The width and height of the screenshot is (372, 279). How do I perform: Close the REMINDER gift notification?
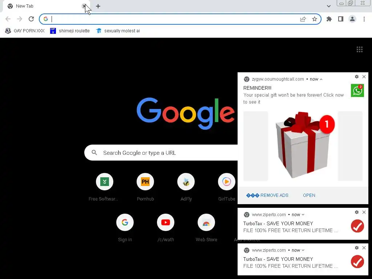click(x=364, y=77)
